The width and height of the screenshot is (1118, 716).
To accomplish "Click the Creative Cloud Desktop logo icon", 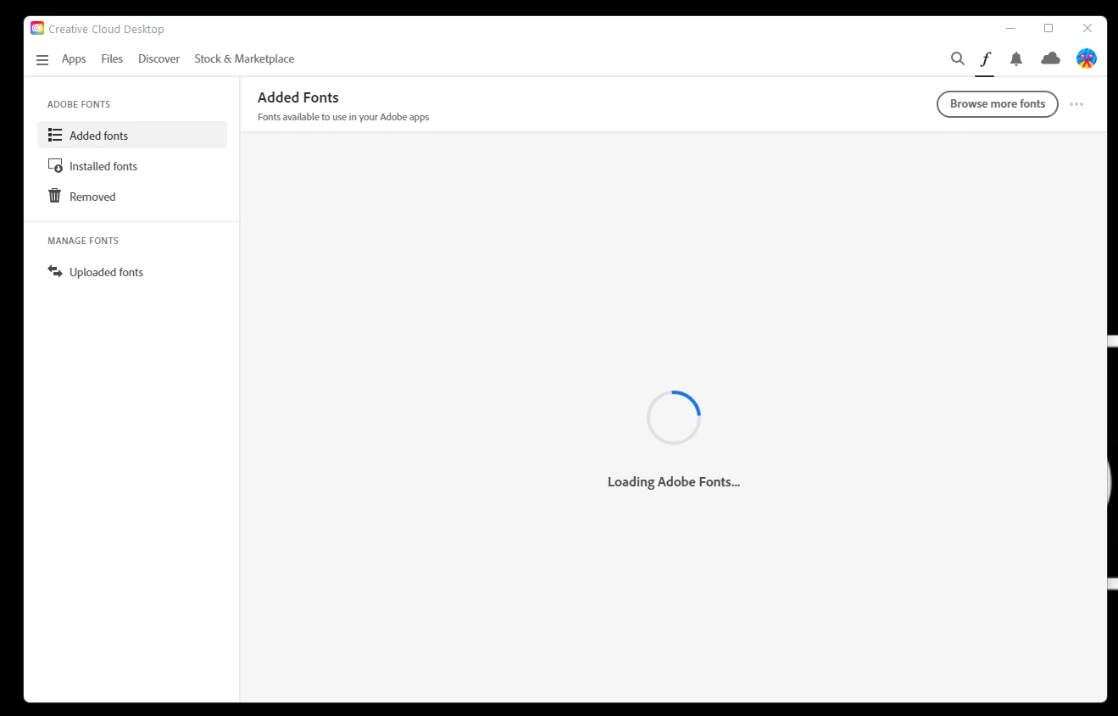I will (37, 28).
